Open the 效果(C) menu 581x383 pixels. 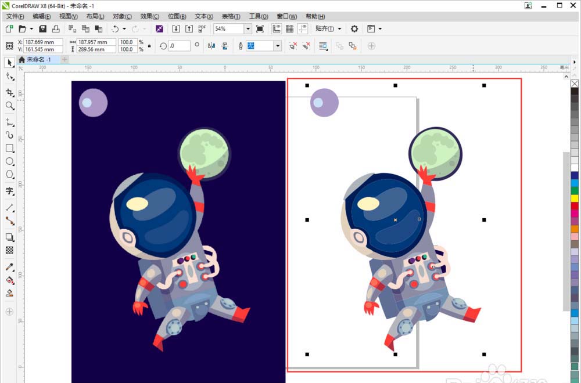[149, 16]
